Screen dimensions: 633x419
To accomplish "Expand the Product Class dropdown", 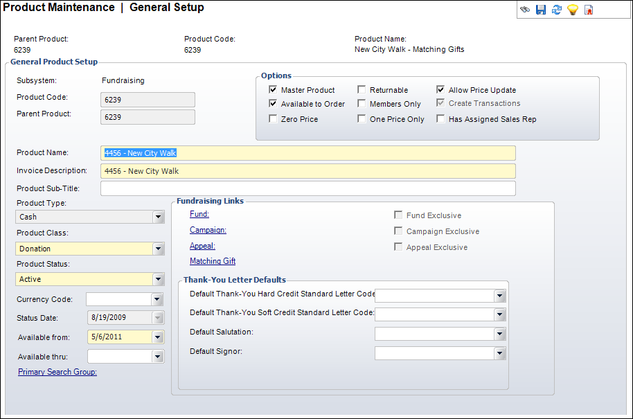I will 159,249.
